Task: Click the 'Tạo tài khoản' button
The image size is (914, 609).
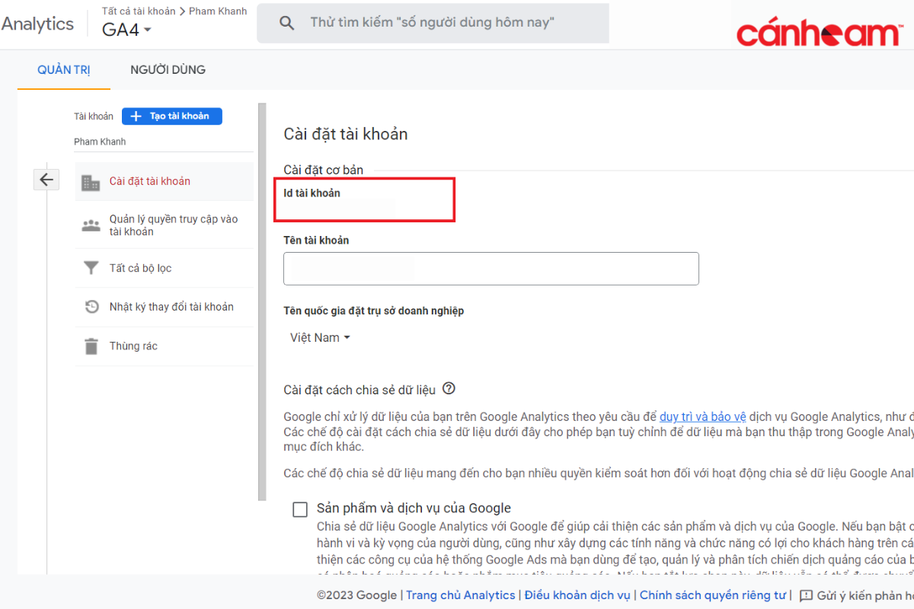Action: click(171, 116)
